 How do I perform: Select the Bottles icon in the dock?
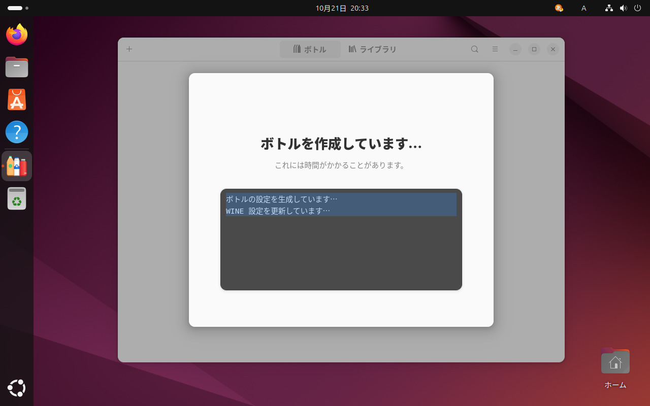pyautogui.click(x=17, y=165)
